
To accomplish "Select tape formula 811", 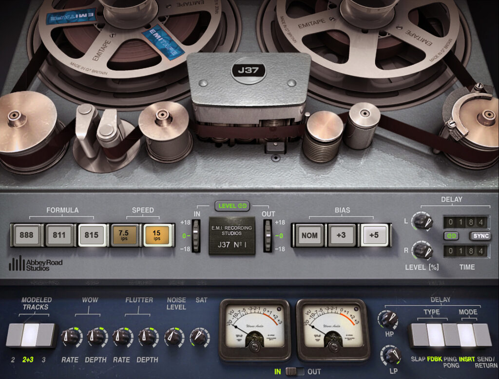I will 59,235.
